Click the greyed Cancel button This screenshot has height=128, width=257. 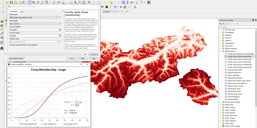point(94,55)
